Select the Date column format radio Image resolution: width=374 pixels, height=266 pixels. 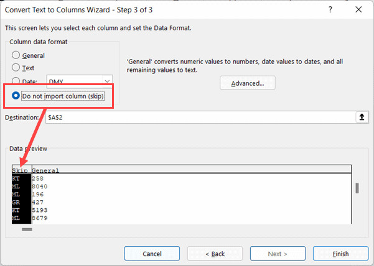coord(16,81)
